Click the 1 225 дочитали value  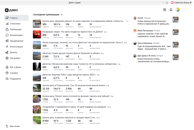(68, 121)
